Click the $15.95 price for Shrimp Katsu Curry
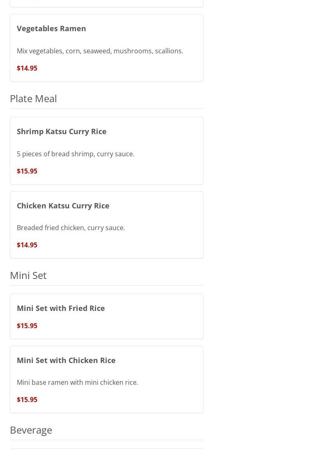Screen dimensions: 322x450 click(27, 171)
